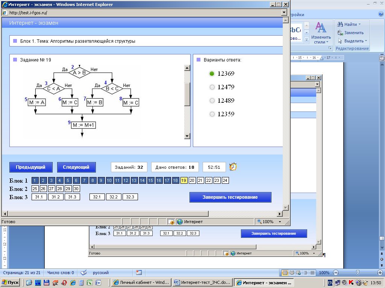
Task: Open the IE zoom level 100% dropdown
Action: [280, 222]
